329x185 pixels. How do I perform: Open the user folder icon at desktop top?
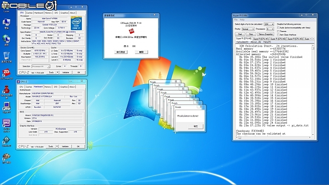(6, 6)
